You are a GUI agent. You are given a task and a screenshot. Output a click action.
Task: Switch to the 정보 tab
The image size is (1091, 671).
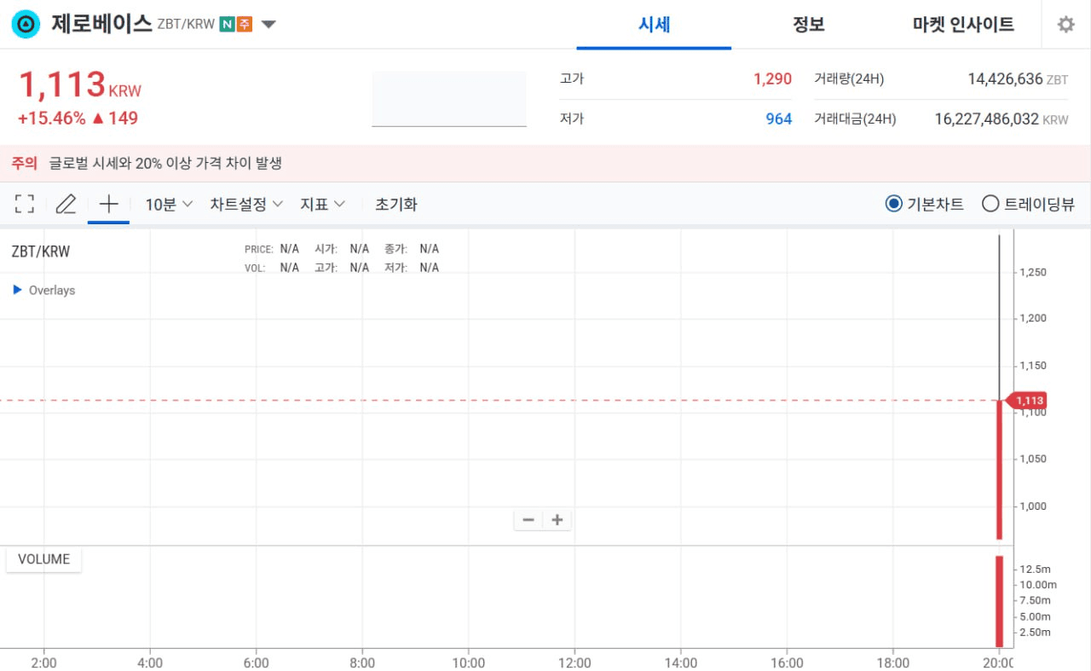[808, 25]
